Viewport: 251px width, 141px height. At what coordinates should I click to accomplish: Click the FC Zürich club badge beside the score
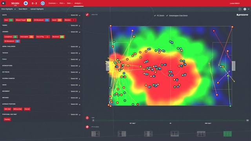(x=25, y=3)
